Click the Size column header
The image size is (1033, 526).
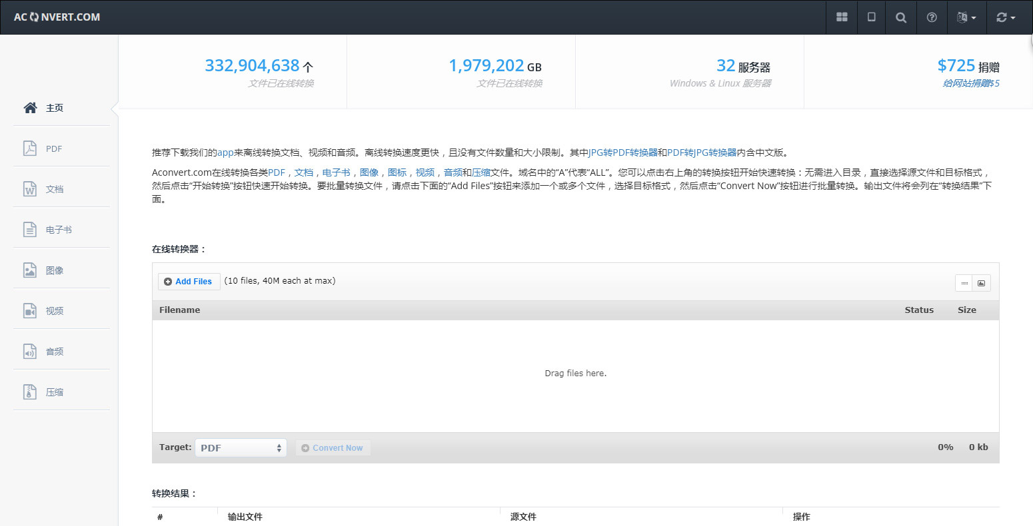click(967, 310)
